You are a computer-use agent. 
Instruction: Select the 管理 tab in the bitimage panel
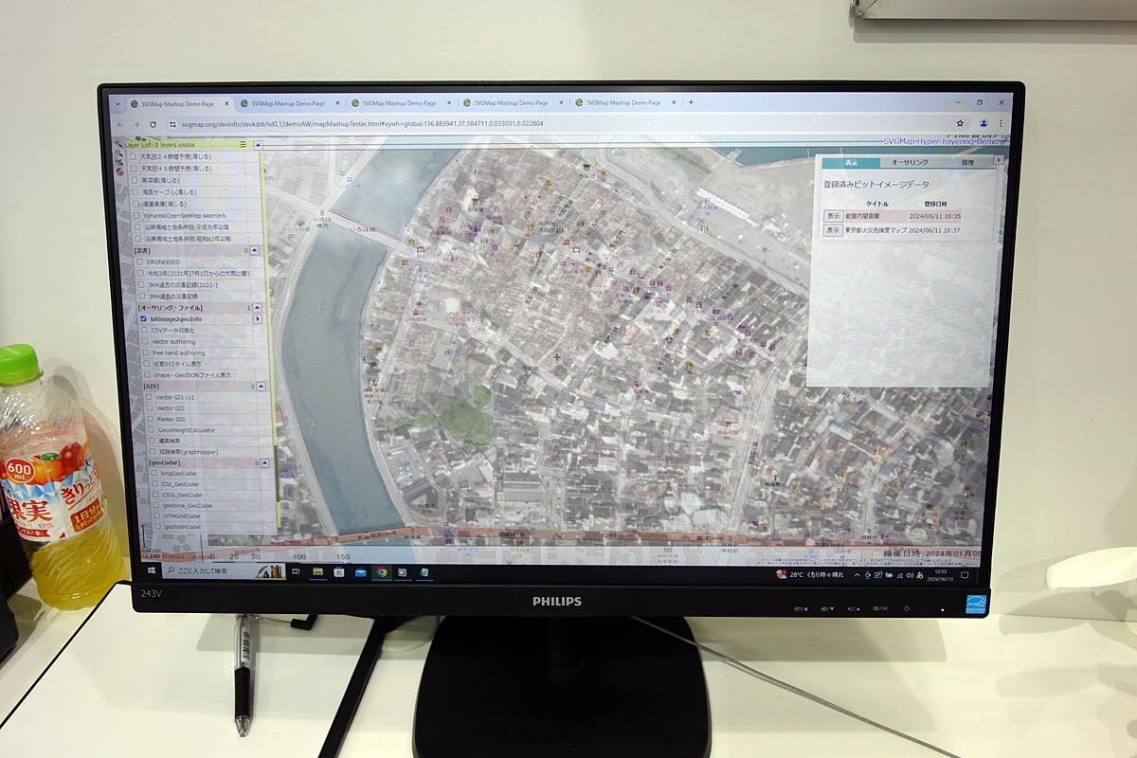966,163
